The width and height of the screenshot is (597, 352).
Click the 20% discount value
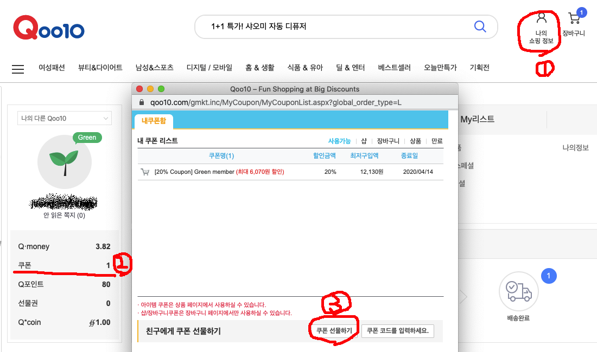coord(330,172)
